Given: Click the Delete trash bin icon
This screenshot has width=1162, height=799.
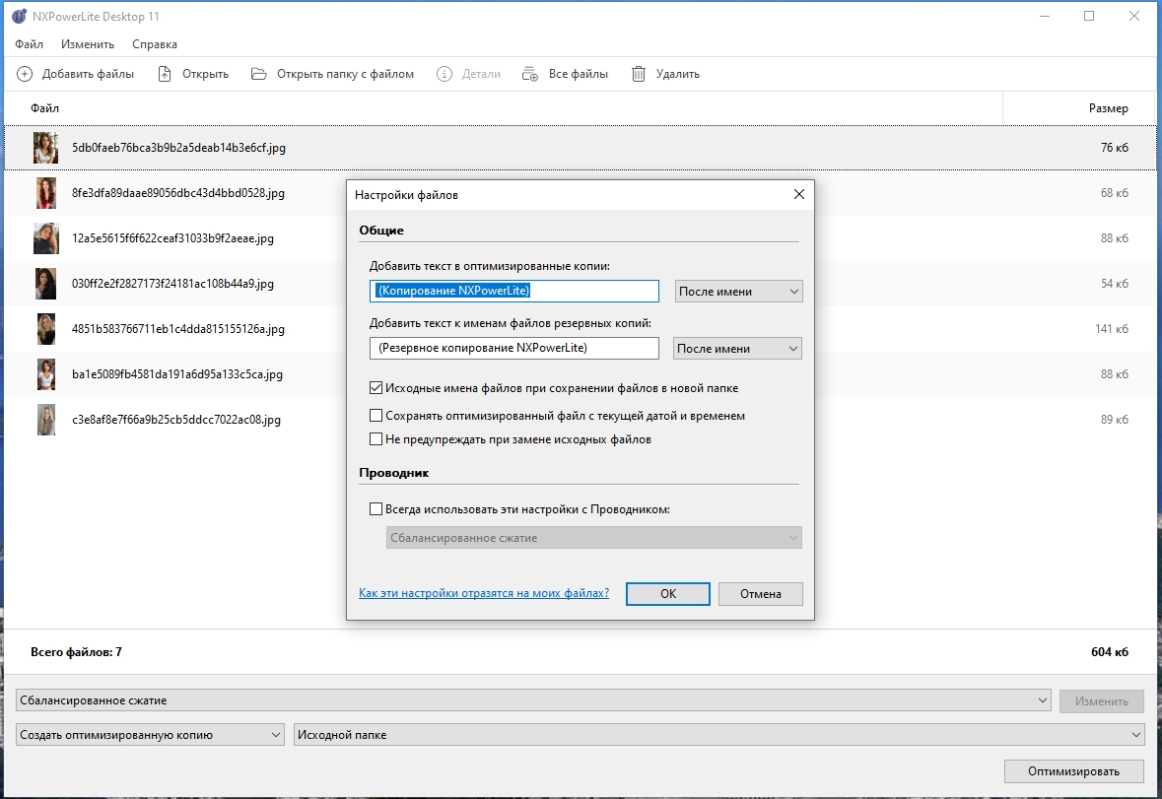Looking at the screenshot, I should [x=638, y=74].
